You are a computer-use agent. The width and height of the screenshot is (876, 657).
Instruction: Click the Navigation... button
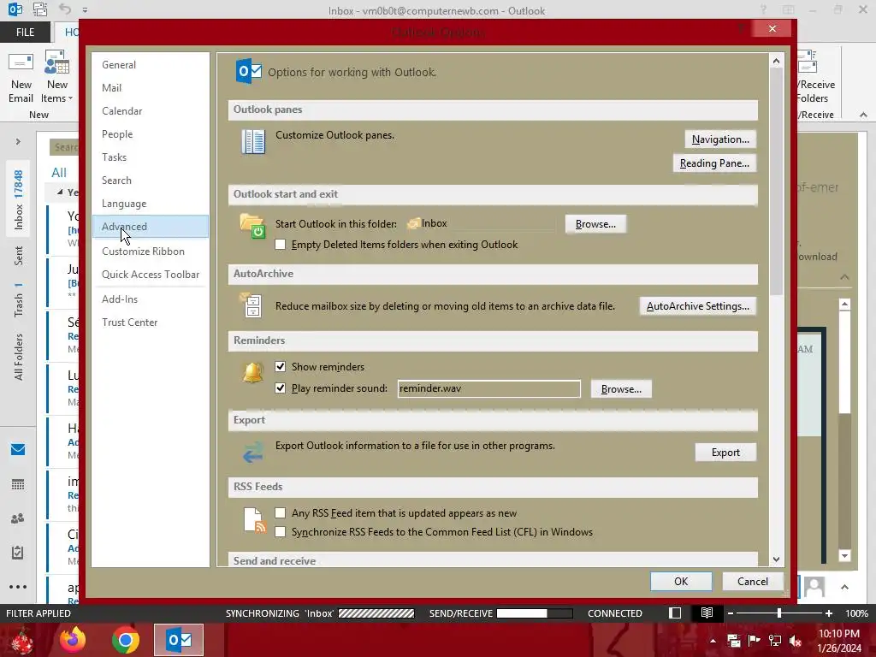click(720, 139)
